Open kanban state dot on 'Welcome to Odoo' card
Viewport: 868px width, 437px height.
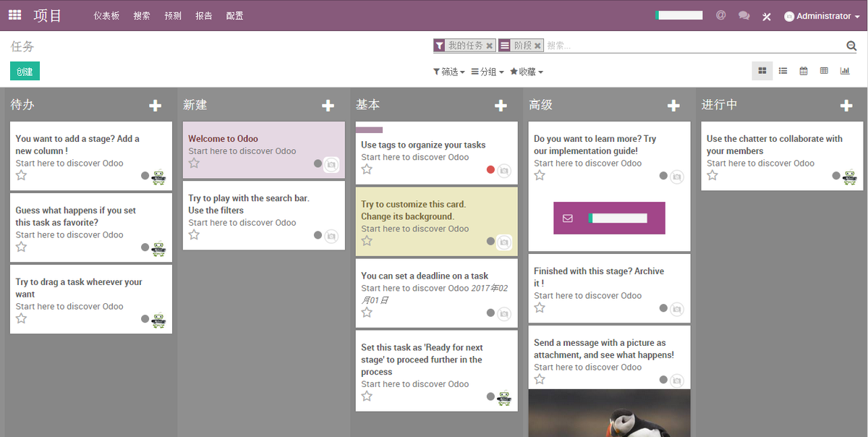tap(318, 164)
